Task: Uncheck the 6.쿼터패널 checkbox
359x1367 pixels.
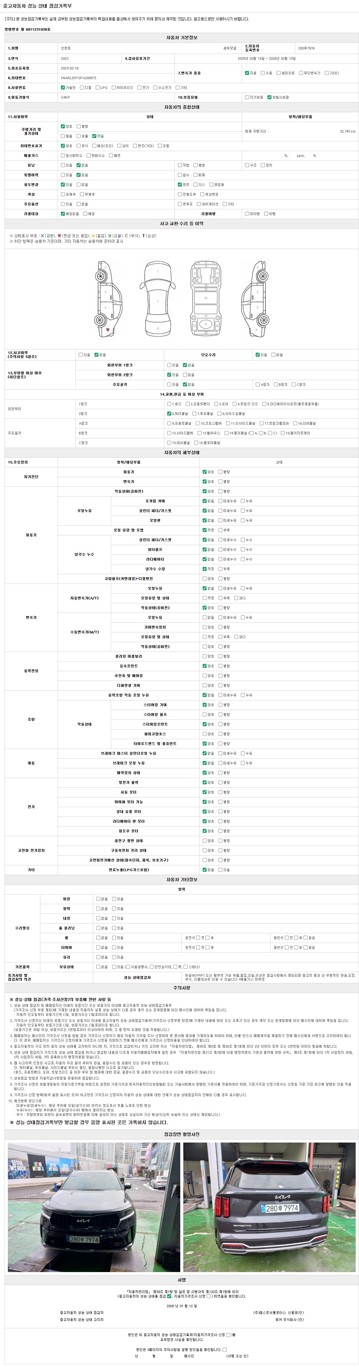Action: (169, 413)
